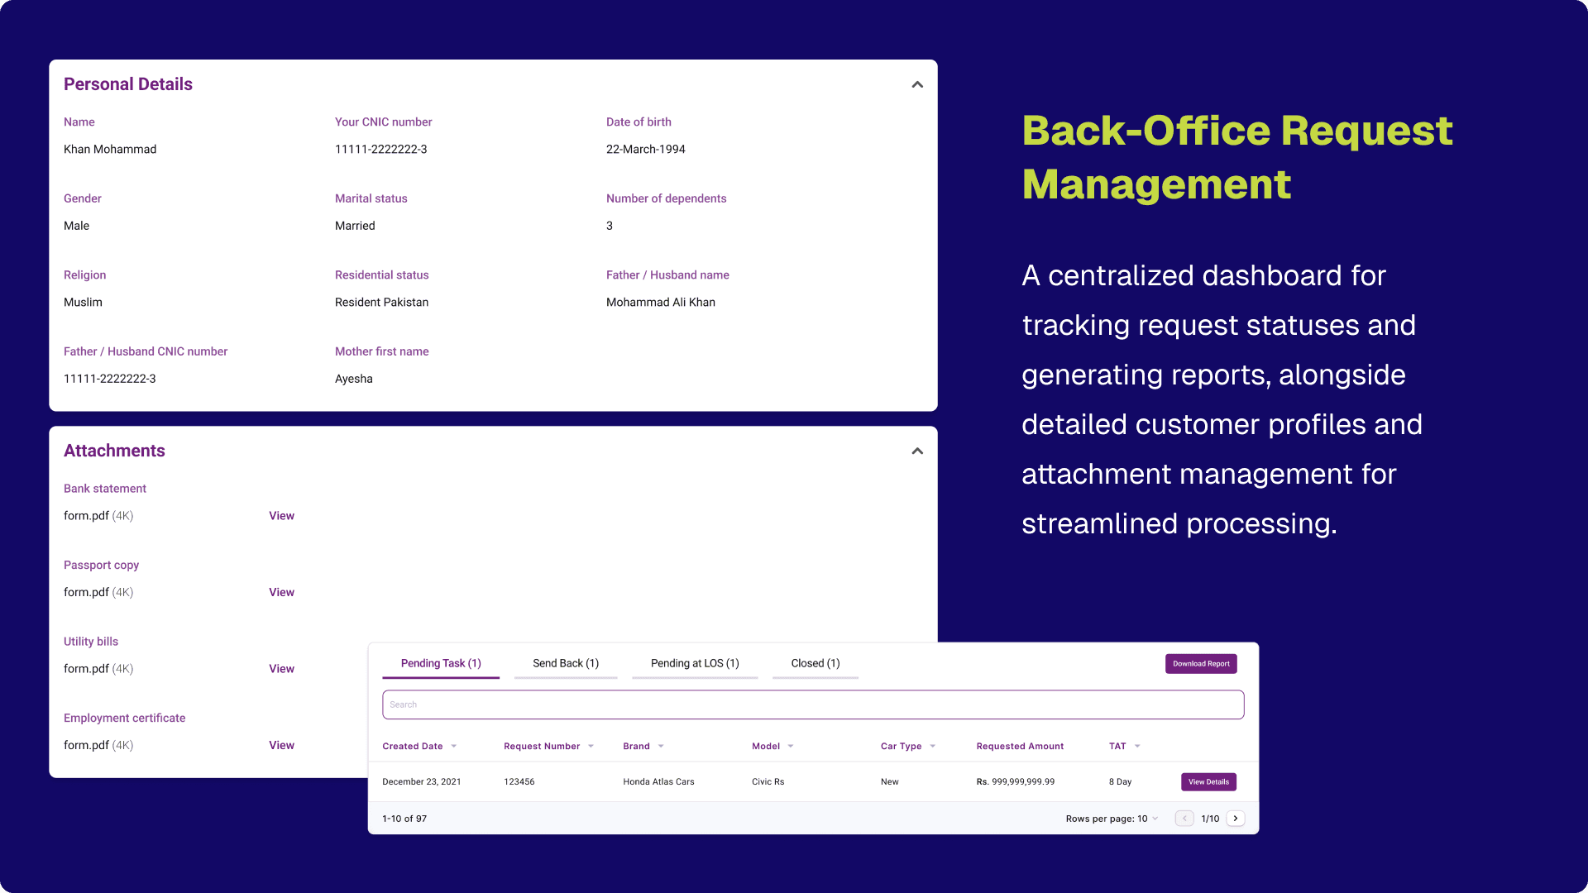
Task: Sort by Request Number arrow icon
Action: [591, 747]
